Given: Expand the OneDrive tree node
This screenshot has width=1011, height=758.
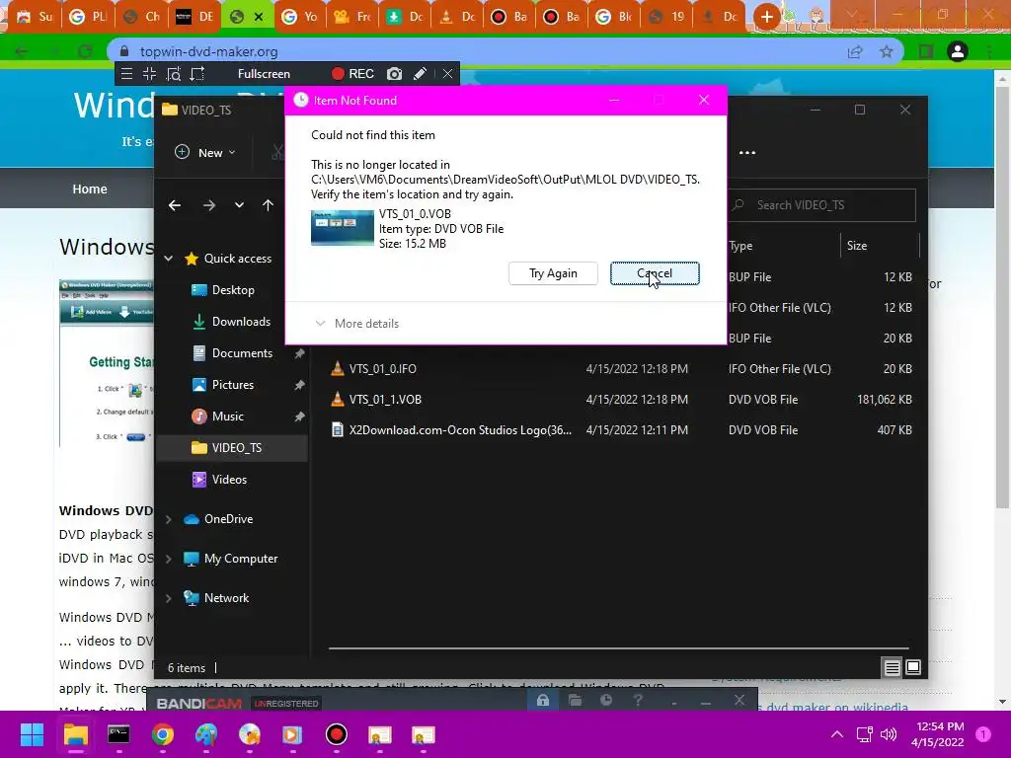Looking at the screenshot, I should (168, 519).
